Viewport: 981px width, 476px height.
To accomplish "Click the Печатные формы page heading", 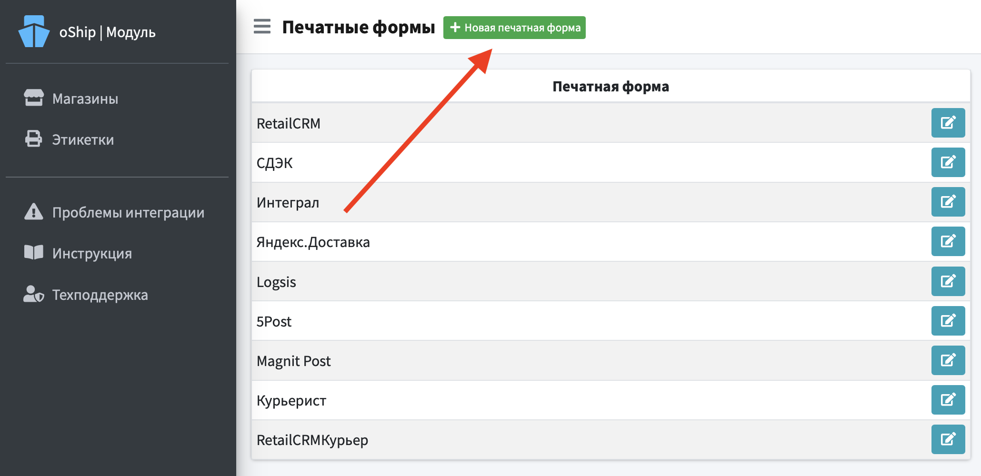I will tap(359, 27).
